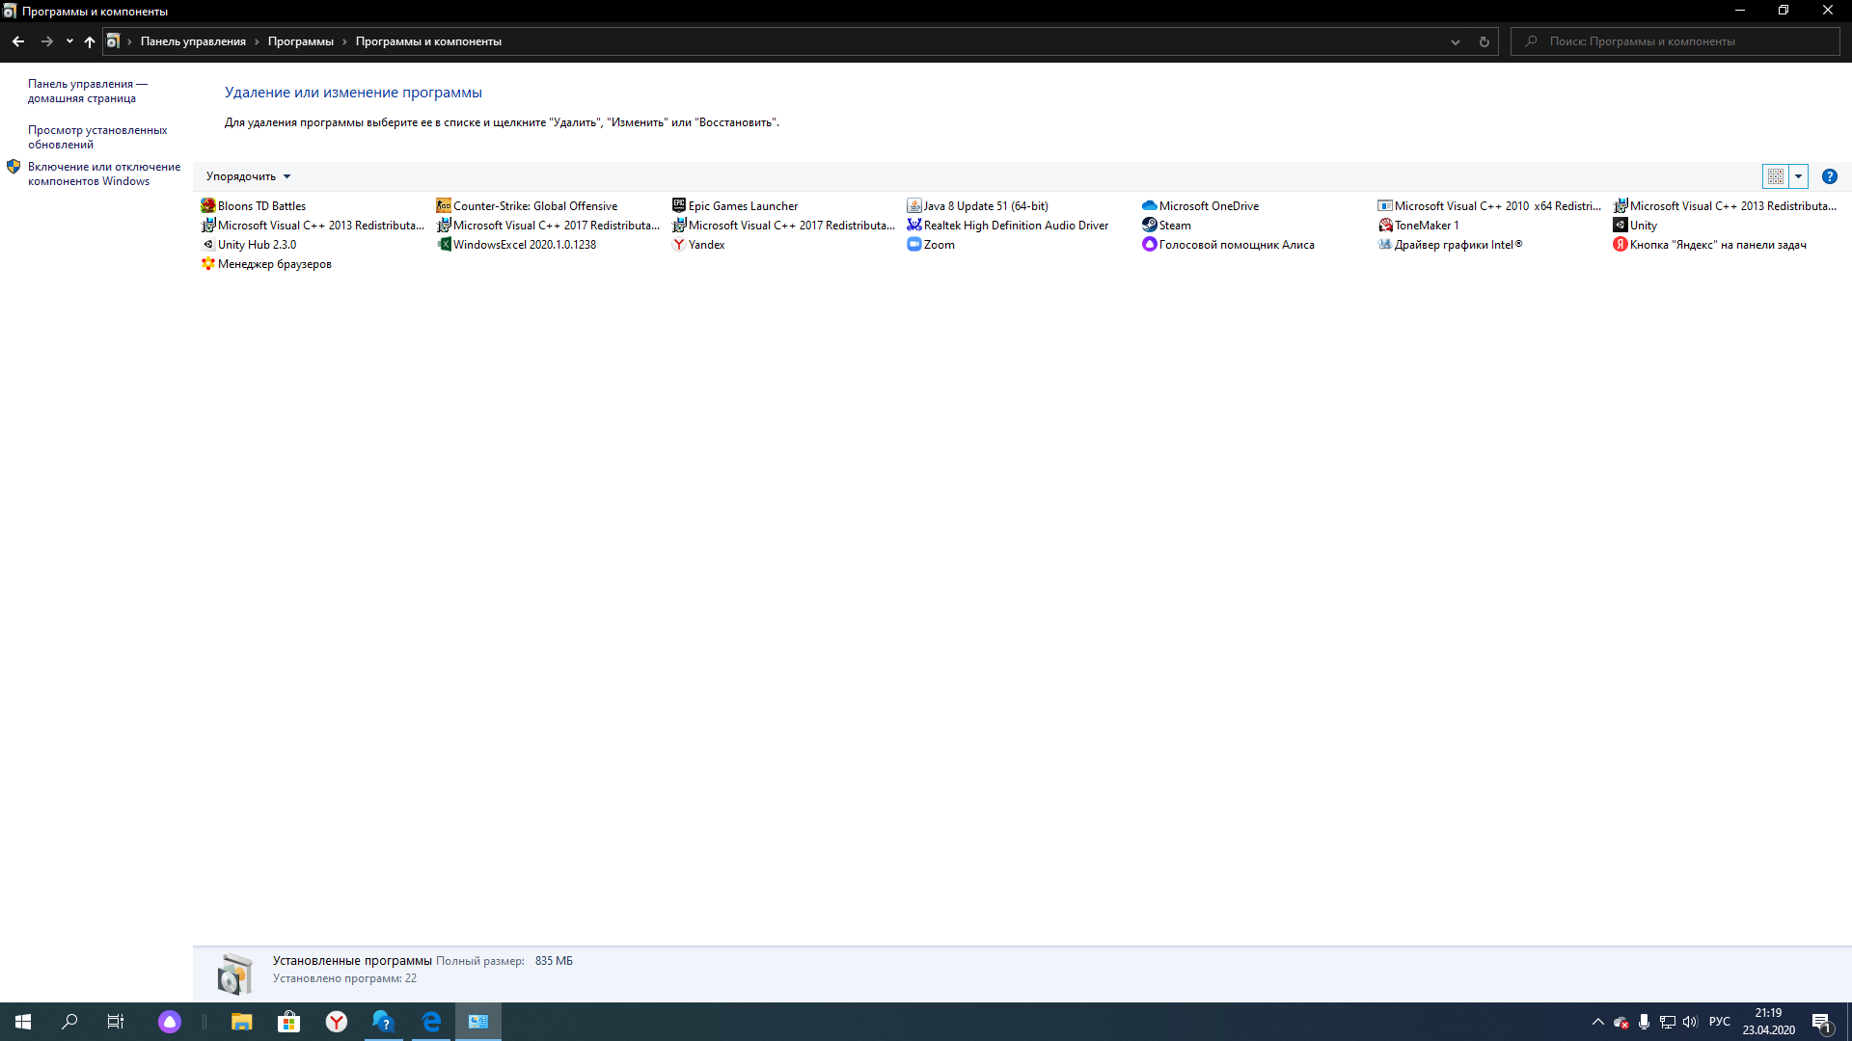Click the search Programs and Components field
Image resolution: width=1852 pixels, height=1041 pixels.
click(1675, 41)
